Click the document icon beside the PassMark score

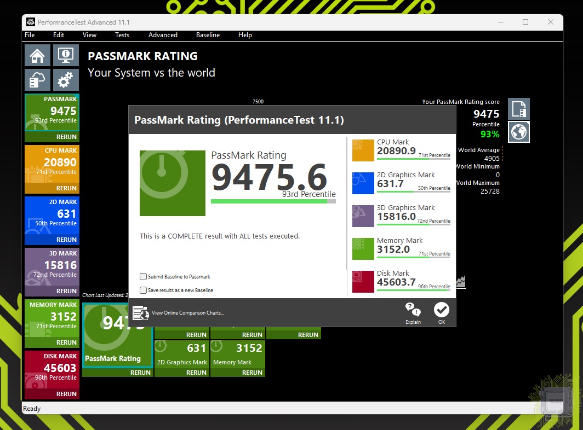(x=519, y=109)
